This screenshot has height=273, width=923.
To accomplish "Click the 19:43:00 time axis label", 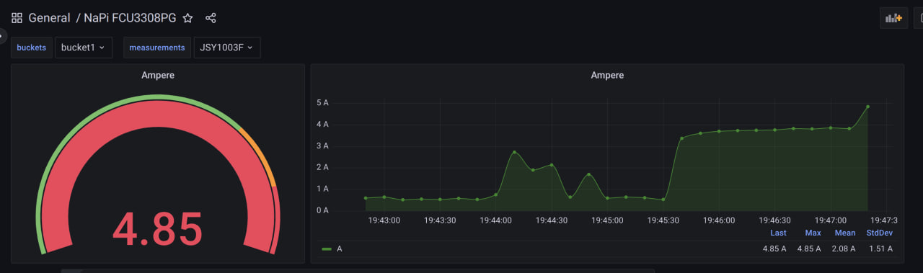I will 384,220.
